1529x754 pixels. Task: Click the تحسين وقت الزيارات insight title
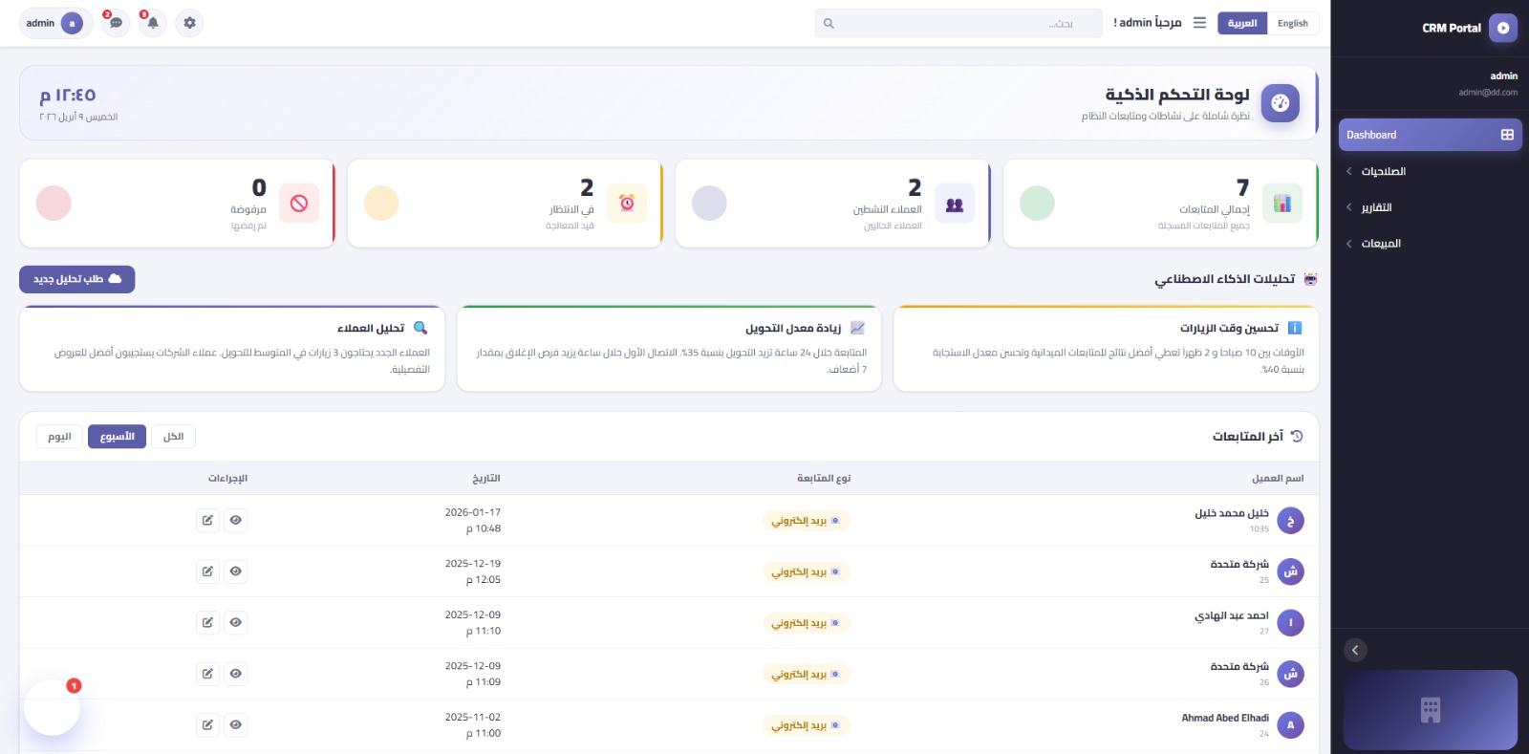1229,328
